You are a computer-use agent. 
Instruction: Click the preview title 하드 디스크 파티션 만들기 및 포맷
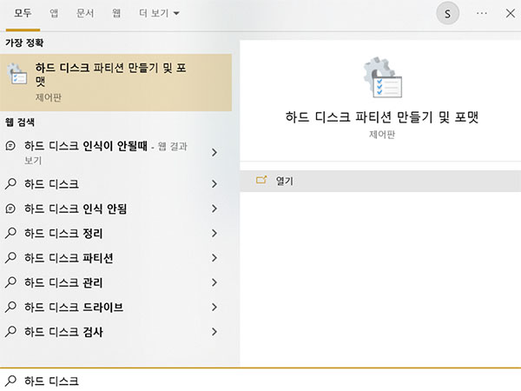[x=382, y=117]
